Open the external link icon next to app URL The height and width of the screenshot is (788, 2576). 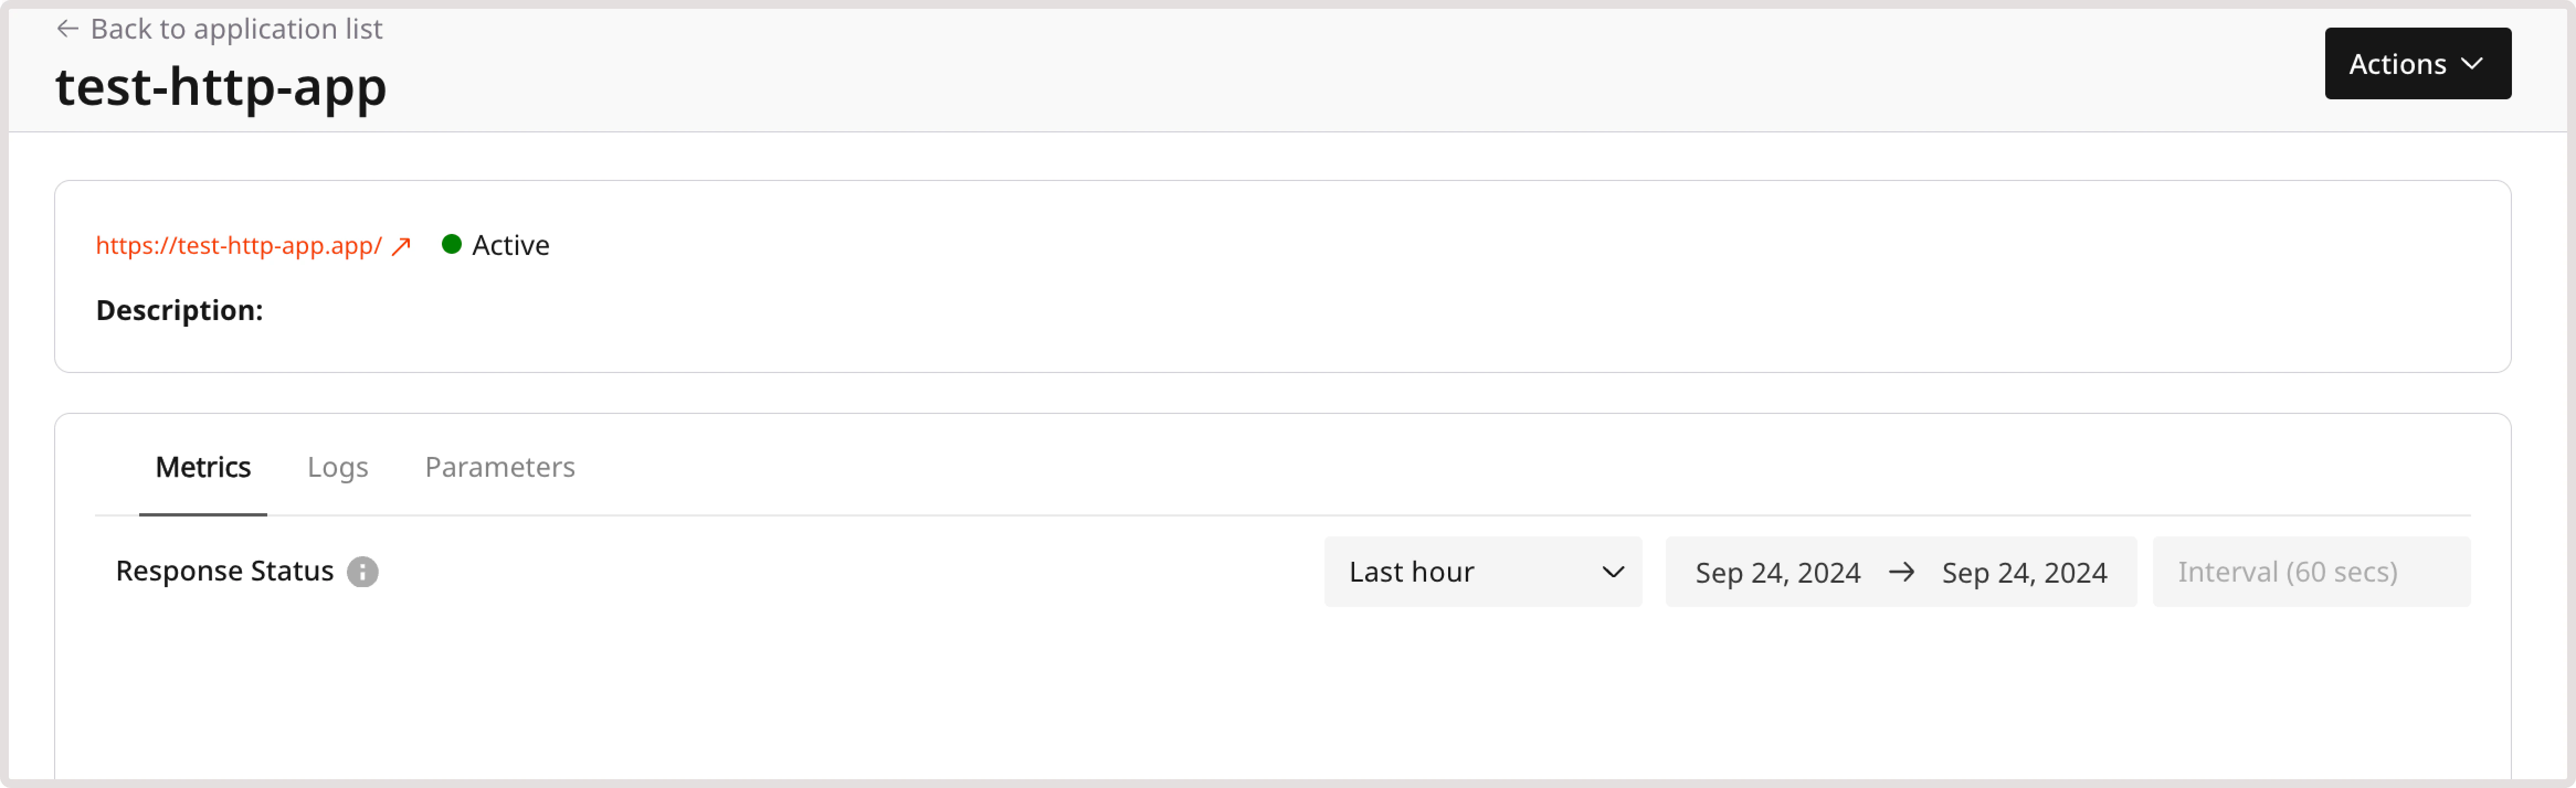point(401,246)
